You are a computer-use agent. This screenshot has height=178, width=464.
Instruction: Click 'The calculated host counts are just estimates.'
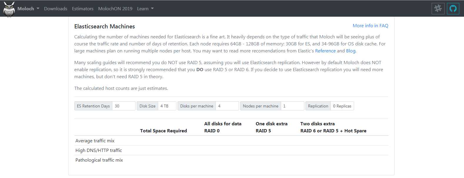[121, 88]
